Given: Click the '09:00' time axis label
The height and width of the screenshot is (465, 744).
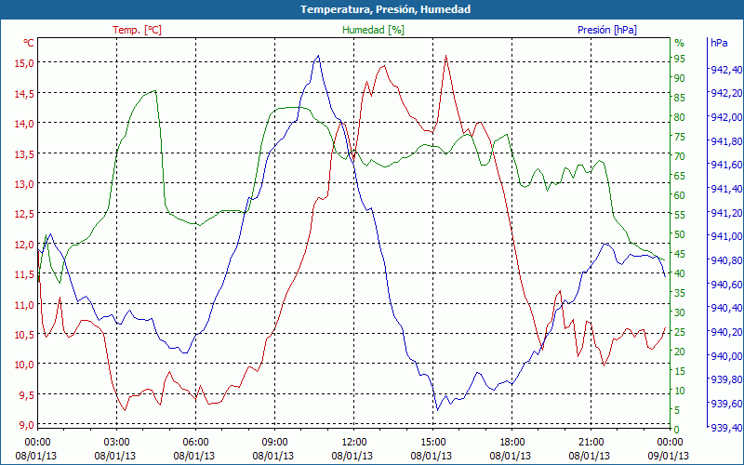Looking at the screenshot, I should [274, 443].
